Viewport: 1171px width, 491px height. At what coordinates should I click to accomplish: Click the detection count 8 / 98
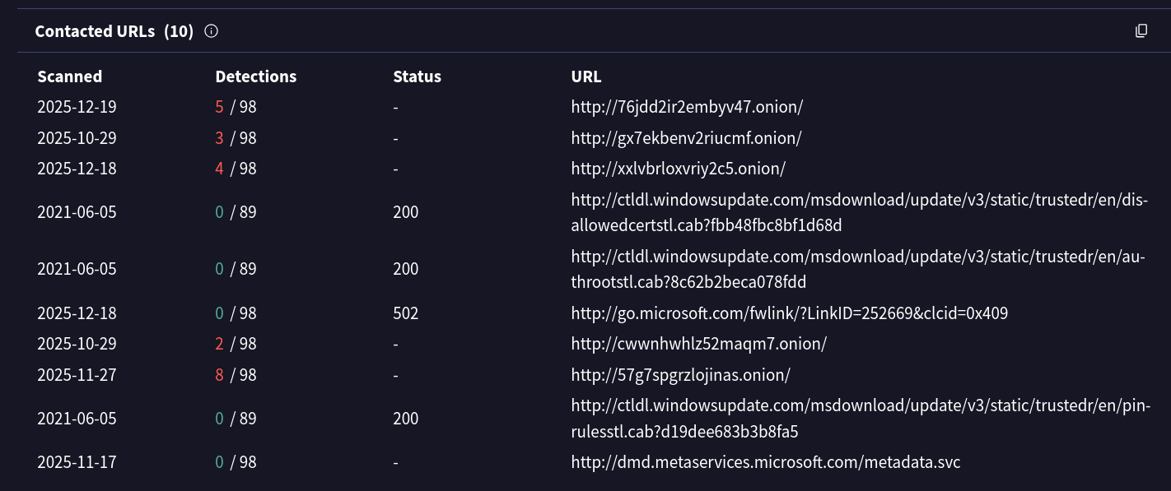236,374
